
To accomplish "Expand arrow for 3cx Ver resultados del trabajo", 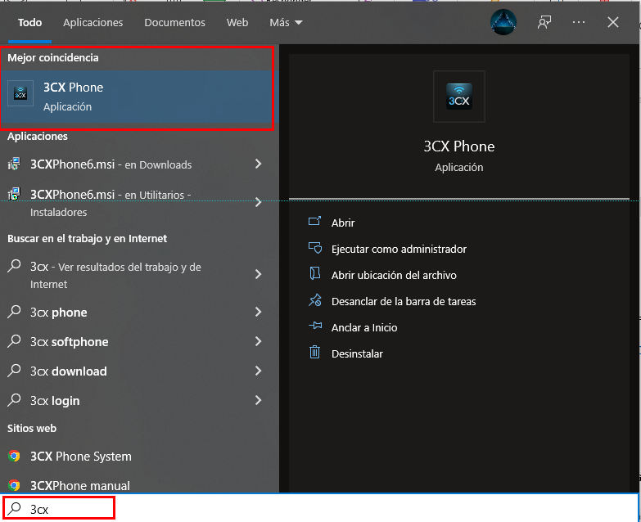I will pos(258,274).
